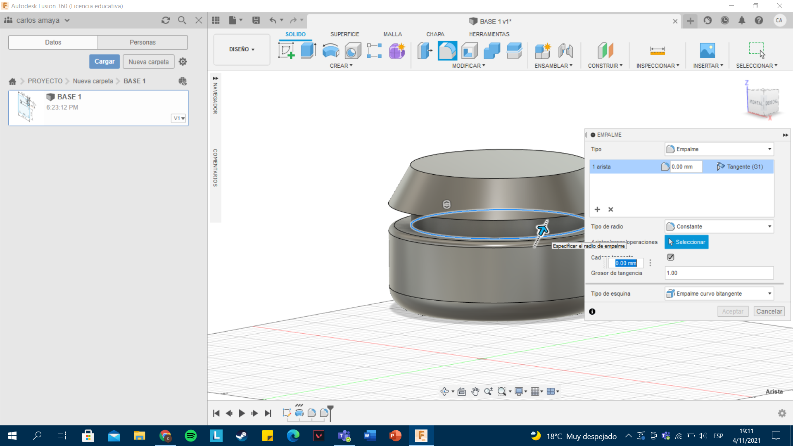Switch to the SUPERFICIE tab
The width and height of the screenshot is (793, 446).
point(344,34)
